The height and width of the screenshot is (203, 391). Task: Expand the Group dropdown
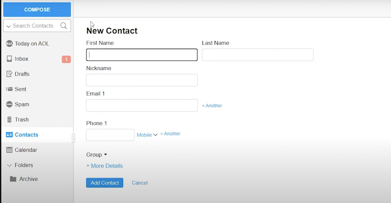(x=96, y=155)
